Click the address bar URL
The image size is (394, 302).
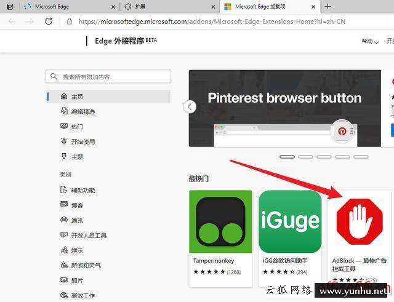212,22
